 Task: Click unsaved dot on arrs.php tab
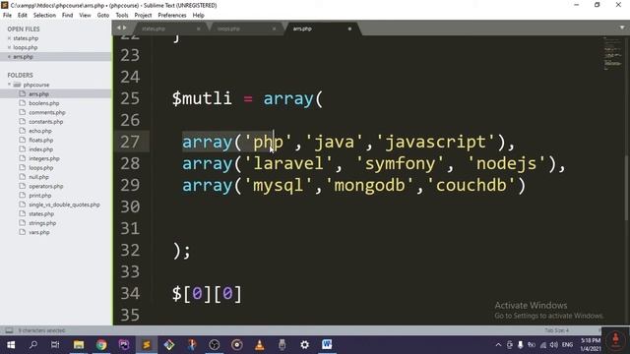349,29
